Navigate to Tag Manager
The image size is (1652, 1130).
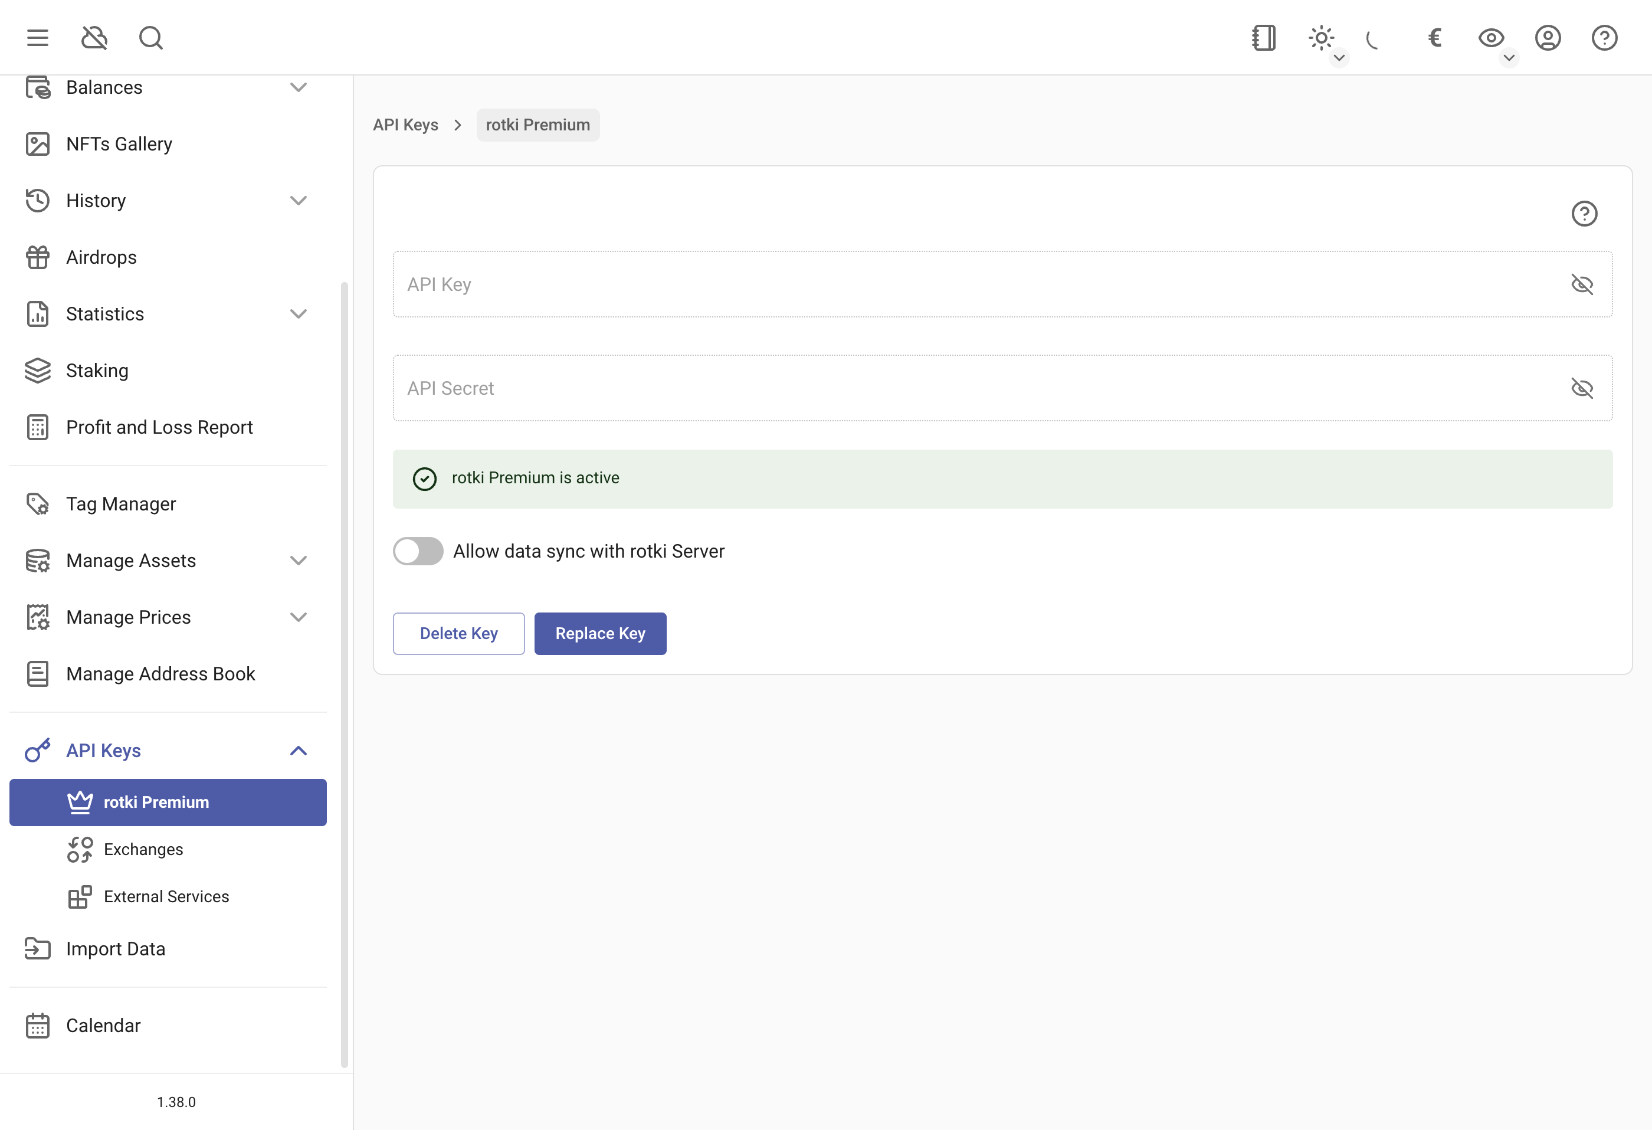168,503
